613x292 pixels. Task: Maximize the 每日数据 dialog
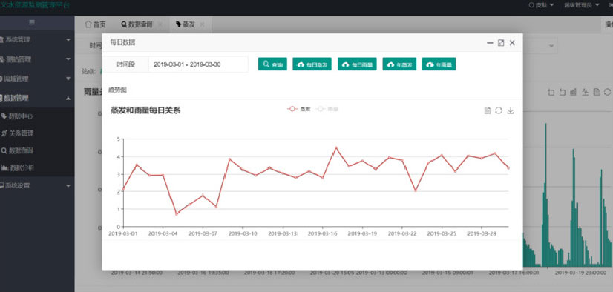[501, 43]
